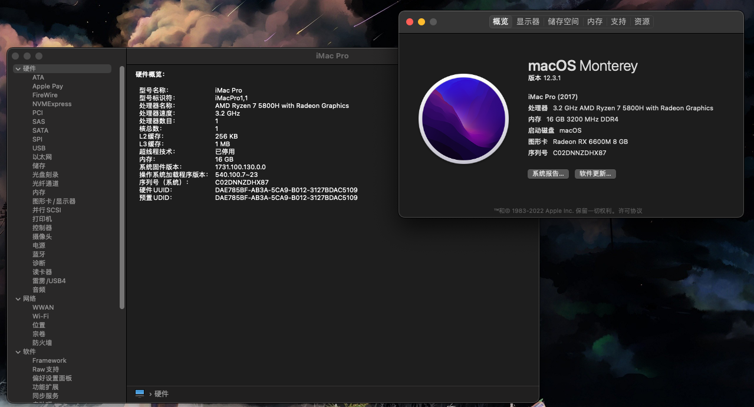754x407 pixels.
Task: Switch to the 支持 tab
Action: point(618,22)
